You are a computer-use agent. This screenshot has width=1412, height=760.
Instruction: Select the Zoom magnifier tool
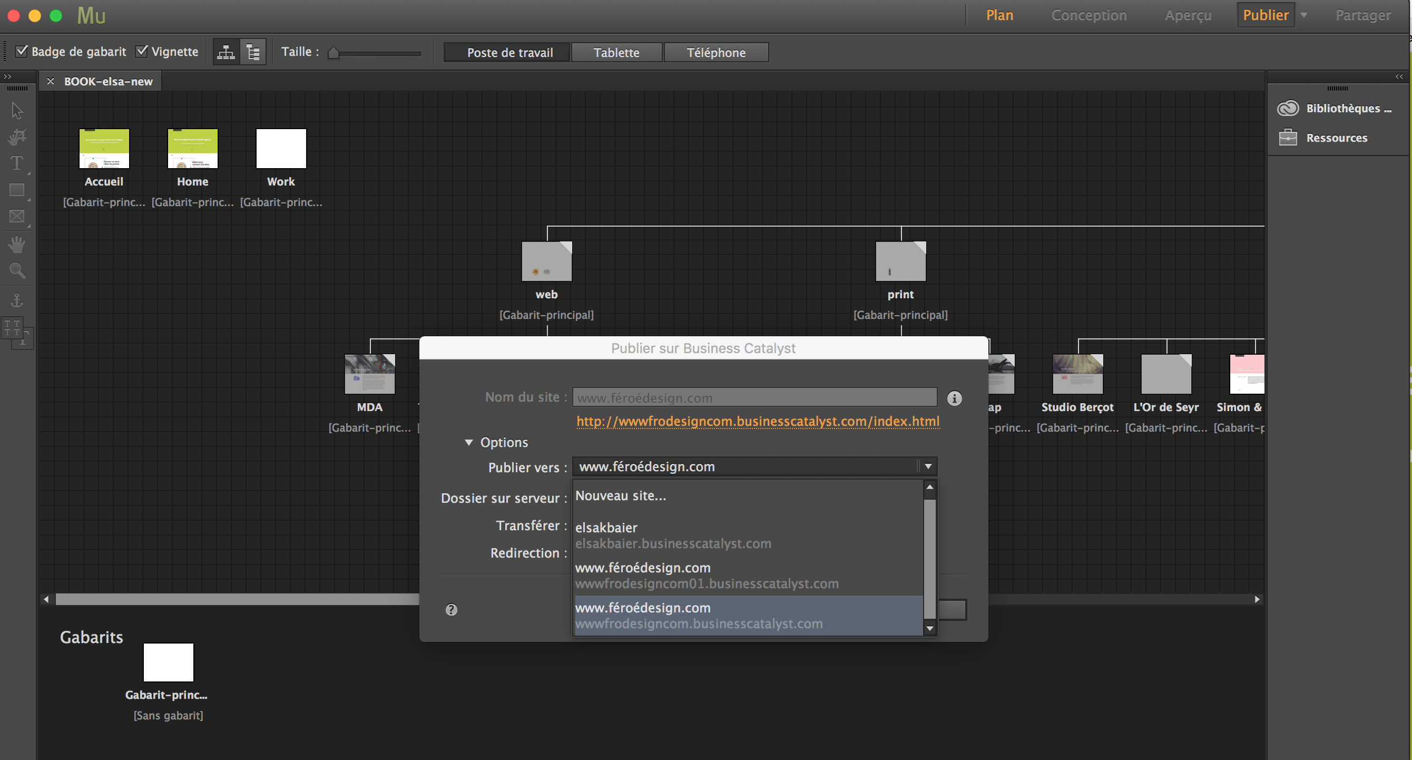[x=17, y=270]
